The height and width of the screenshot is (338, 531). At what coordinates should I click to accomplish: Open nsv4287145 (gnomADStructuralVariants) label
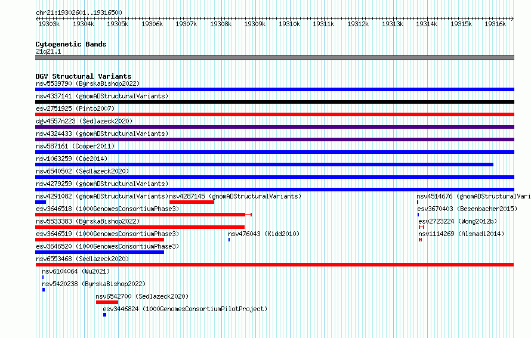(235, 196)
